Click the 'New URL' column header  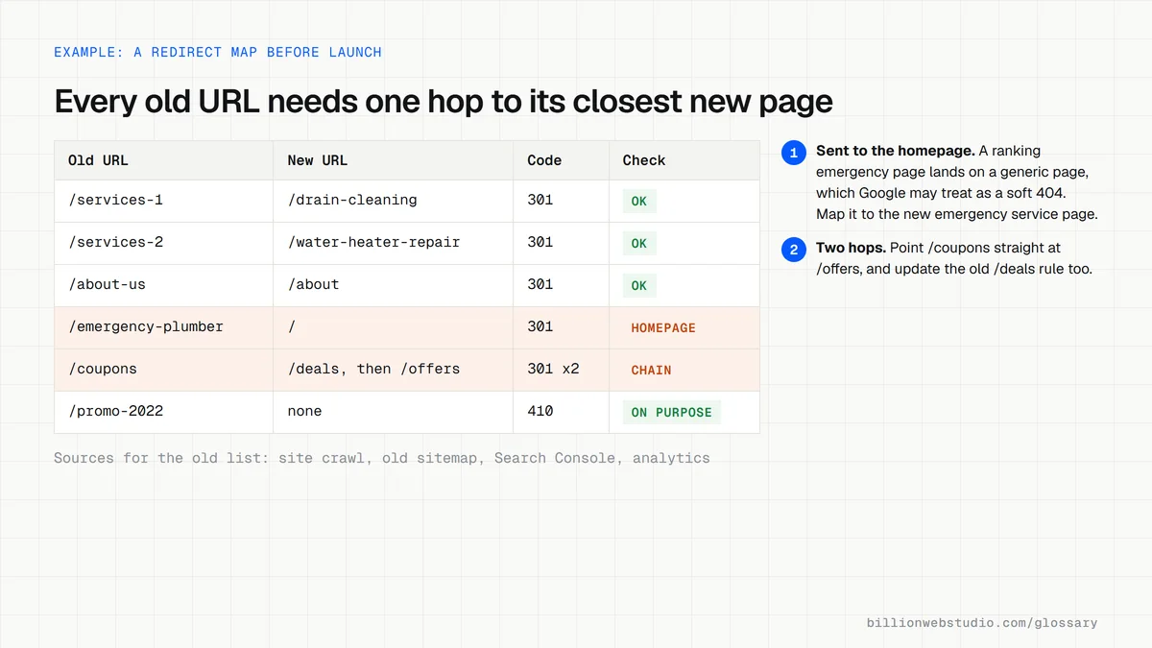(x=393, y=160)
